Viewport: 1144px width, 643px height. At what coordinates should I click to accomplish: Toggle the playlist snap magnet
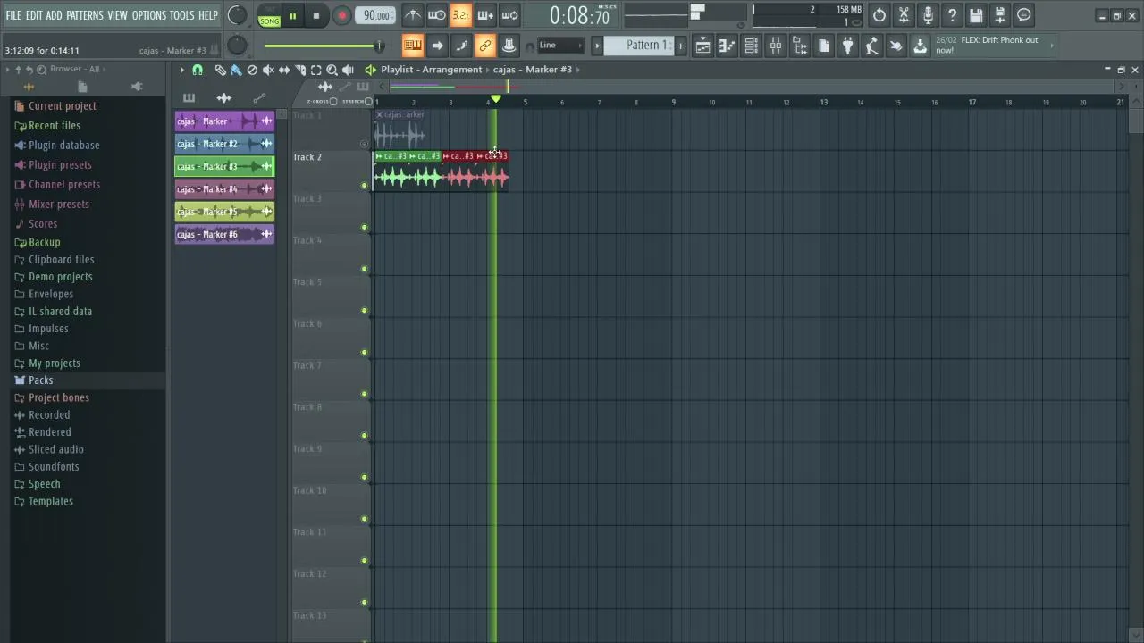click(x=198, y=70)
